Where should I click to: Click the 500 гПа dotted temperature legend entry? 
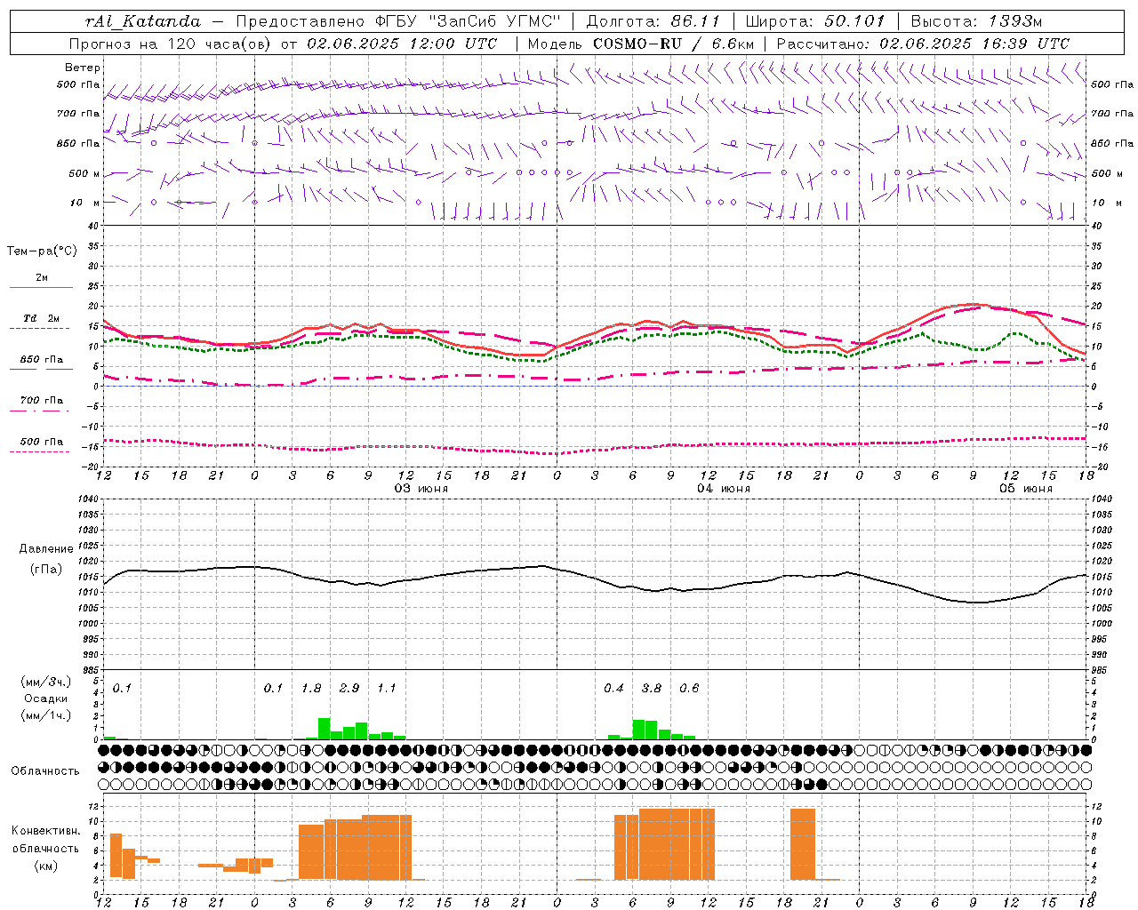point(42,442)
